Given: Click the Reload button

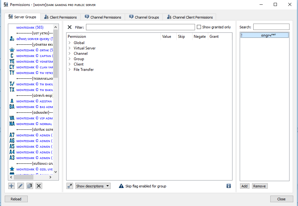Looking at the screenshot, I should pos(16,199).
